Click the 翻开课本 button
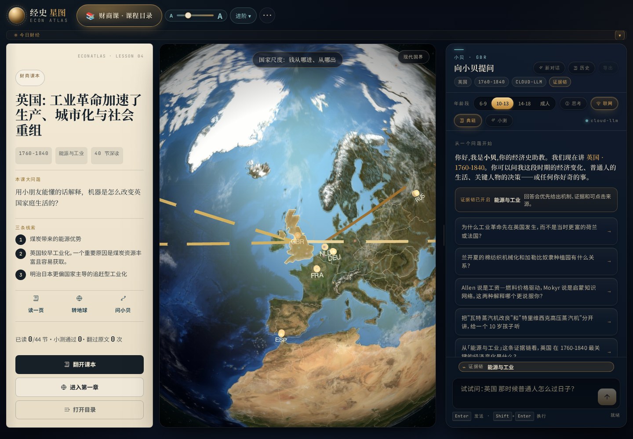Image resolution: width=633 pixels, height=439 pixels. (80, 364)
